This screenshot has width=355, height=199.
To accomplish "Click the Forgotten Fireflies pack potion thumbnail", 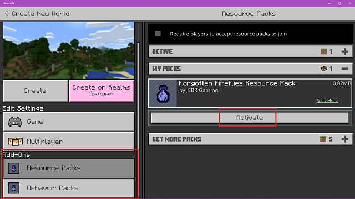I will pos(163,93).
